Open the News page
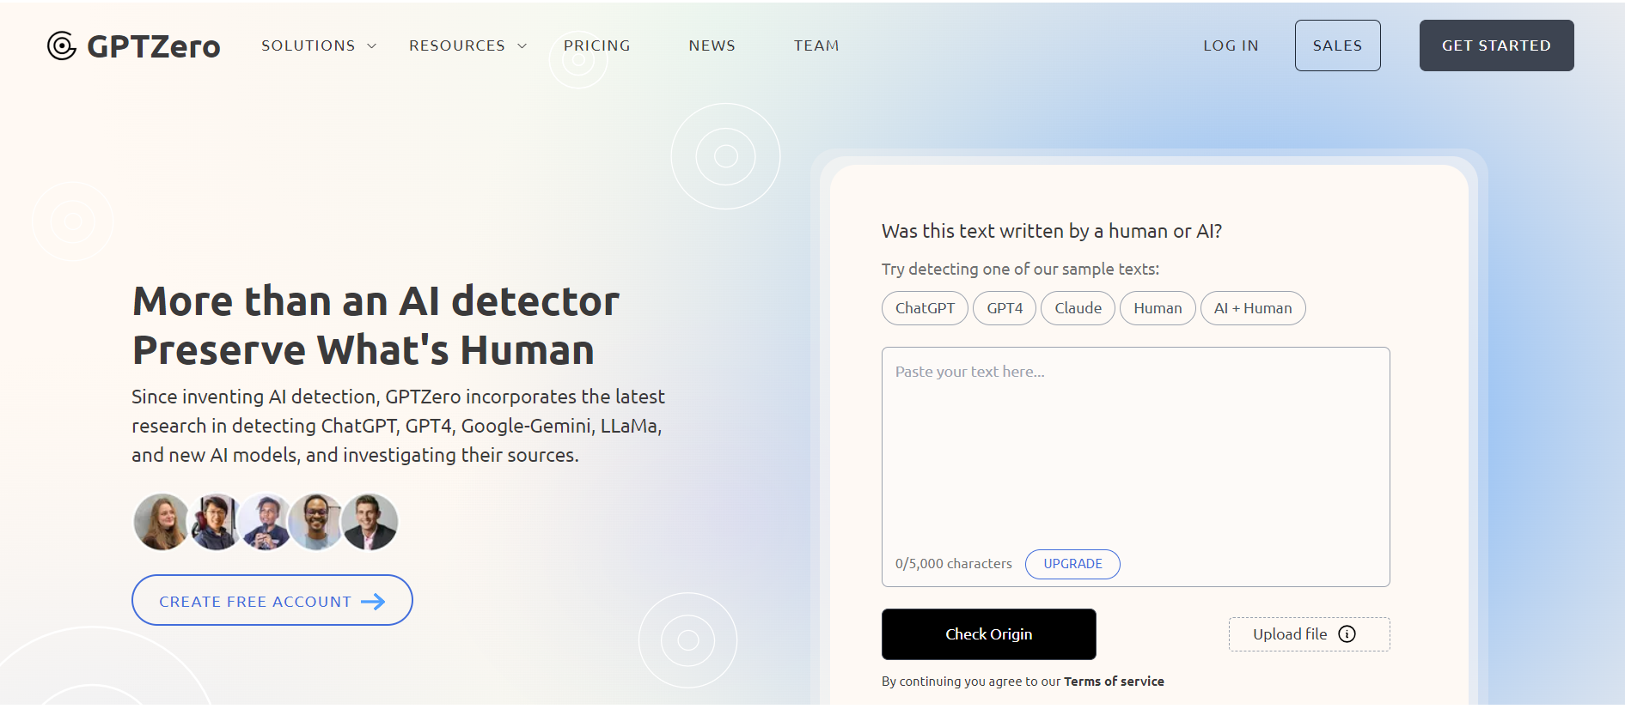This screenshot has height=709, width=1625. 712,45
